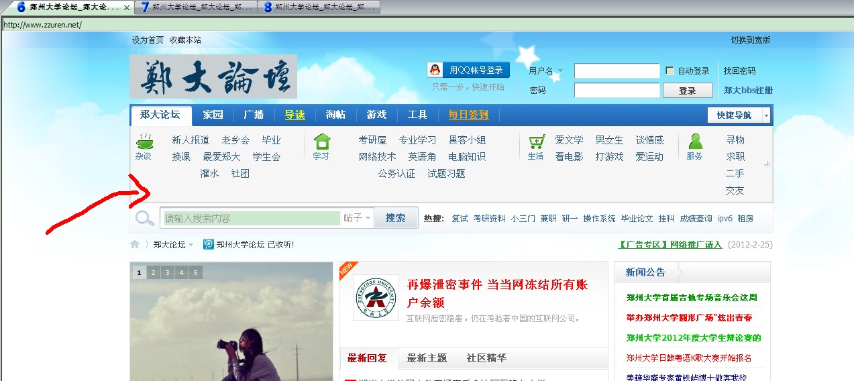854x381 pixels.
Task: Open the 二手 service link
Action: [735, 174]
